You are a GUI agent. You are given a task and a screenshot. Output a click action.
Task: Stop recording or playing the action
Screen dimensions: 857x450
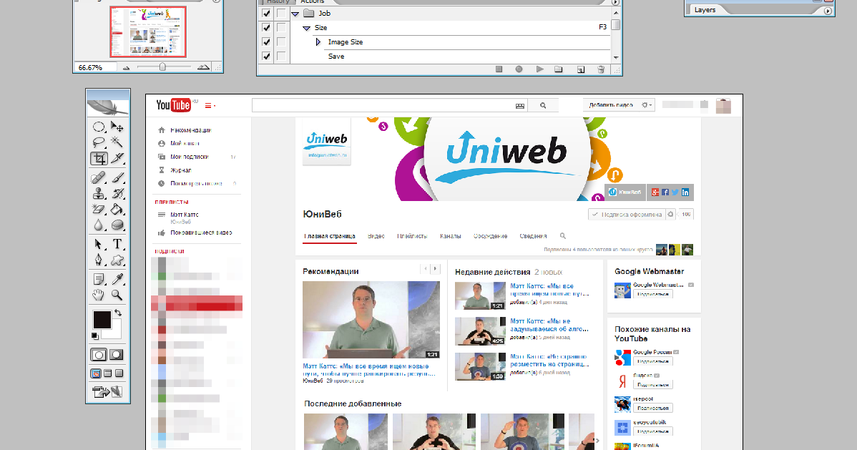point(499,69)
